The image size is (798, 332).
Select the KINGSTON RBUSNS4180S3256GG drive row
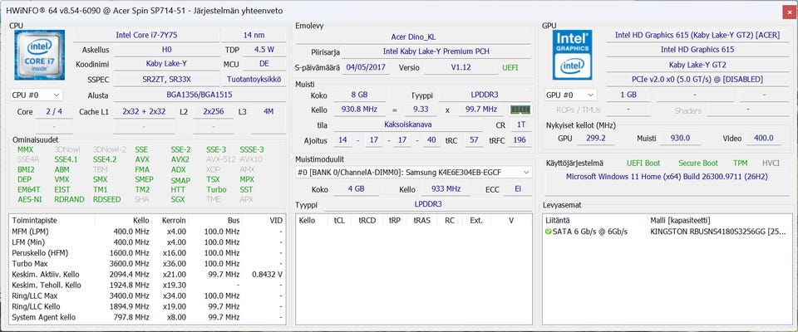click(667, 232)
